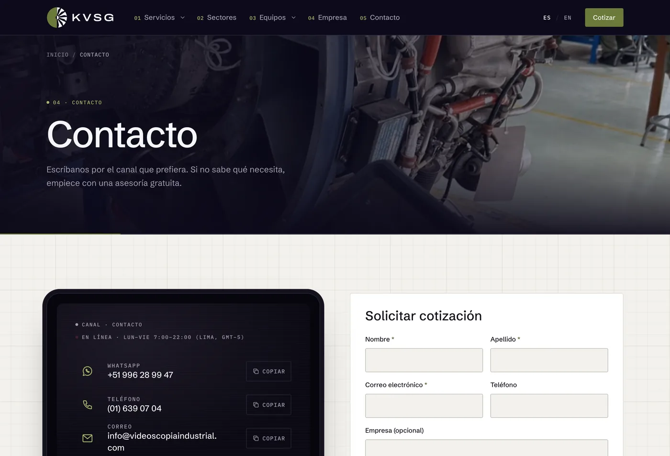
Task: Click the KVSG logo icon
Action: click(57, 18)
